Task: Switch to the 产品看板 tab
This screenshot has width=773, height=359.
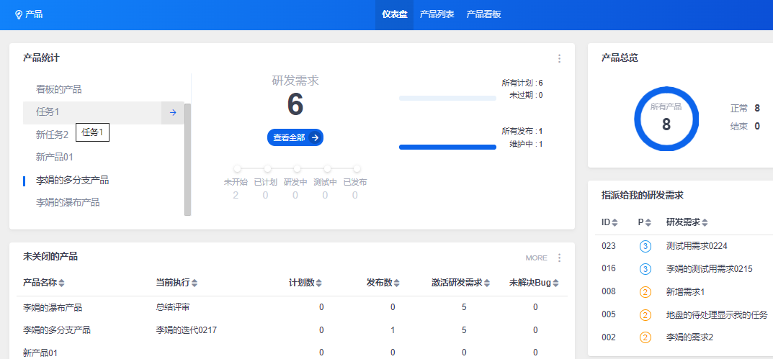Action: click(x=483, y=14)
